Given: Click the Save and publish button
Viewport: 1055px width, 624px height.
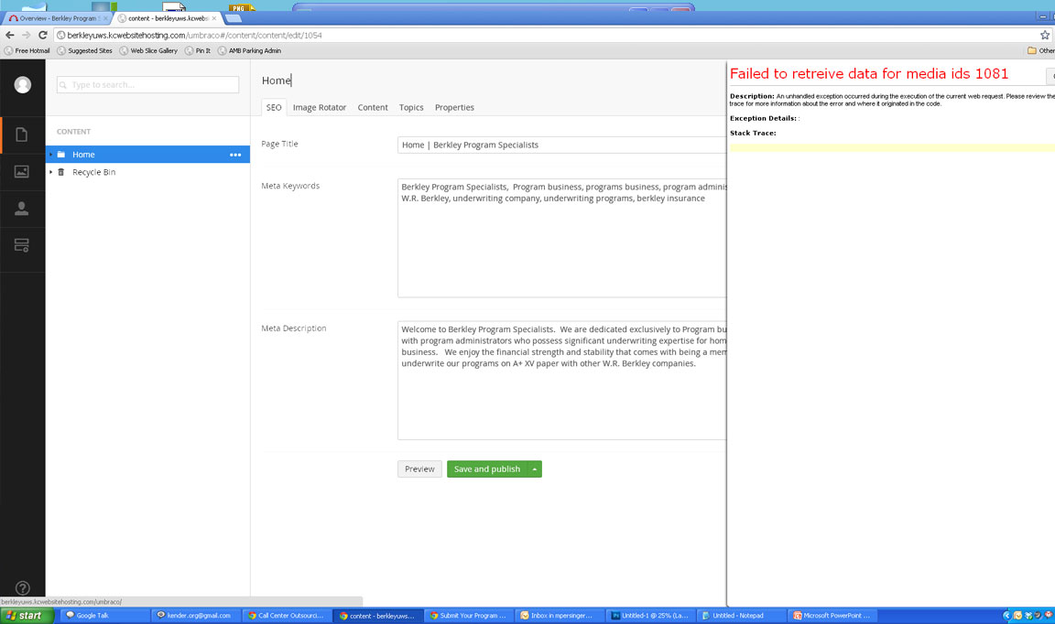Looking at the screenshot, I should (487, 469).
